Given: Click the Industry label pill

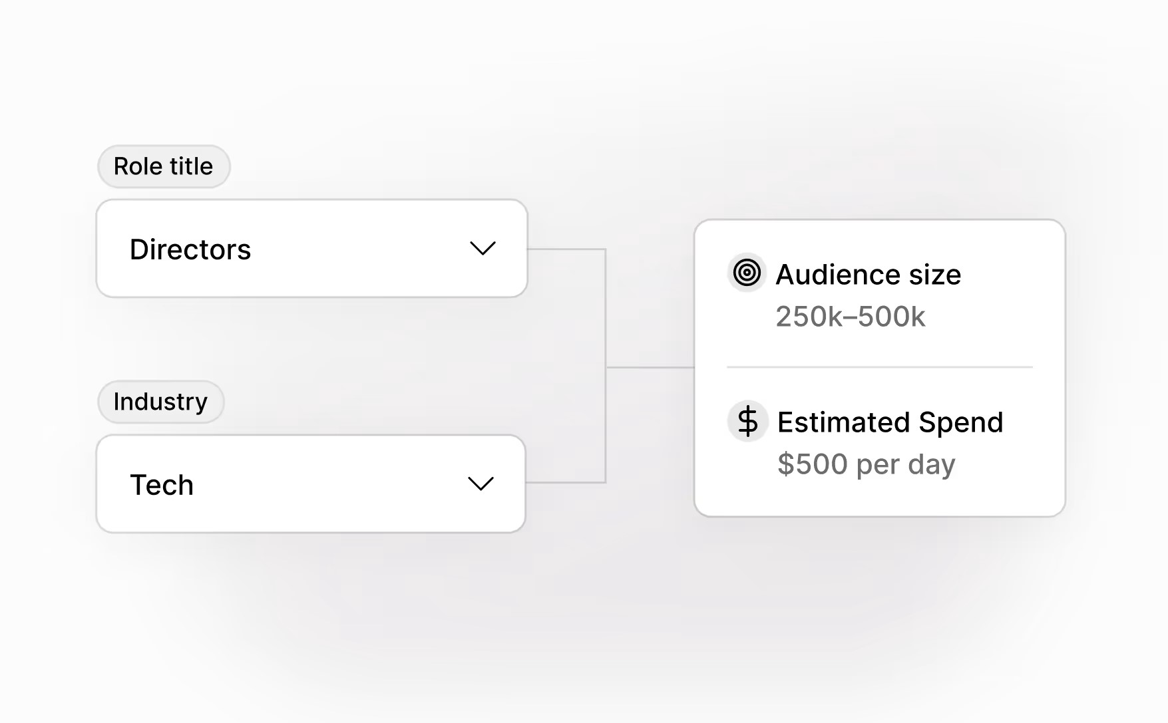Looking at the screenshot, I should 160,402.
